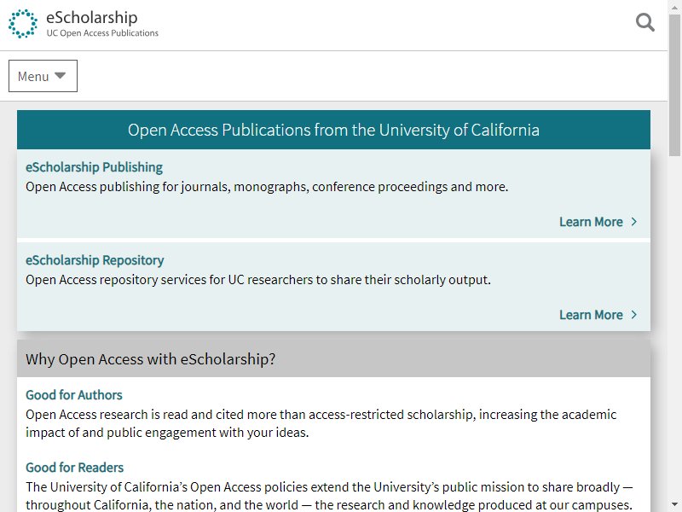
Task: Click the scrollbar down arrow
Action: pyautogui.click(x=675, y=505)
